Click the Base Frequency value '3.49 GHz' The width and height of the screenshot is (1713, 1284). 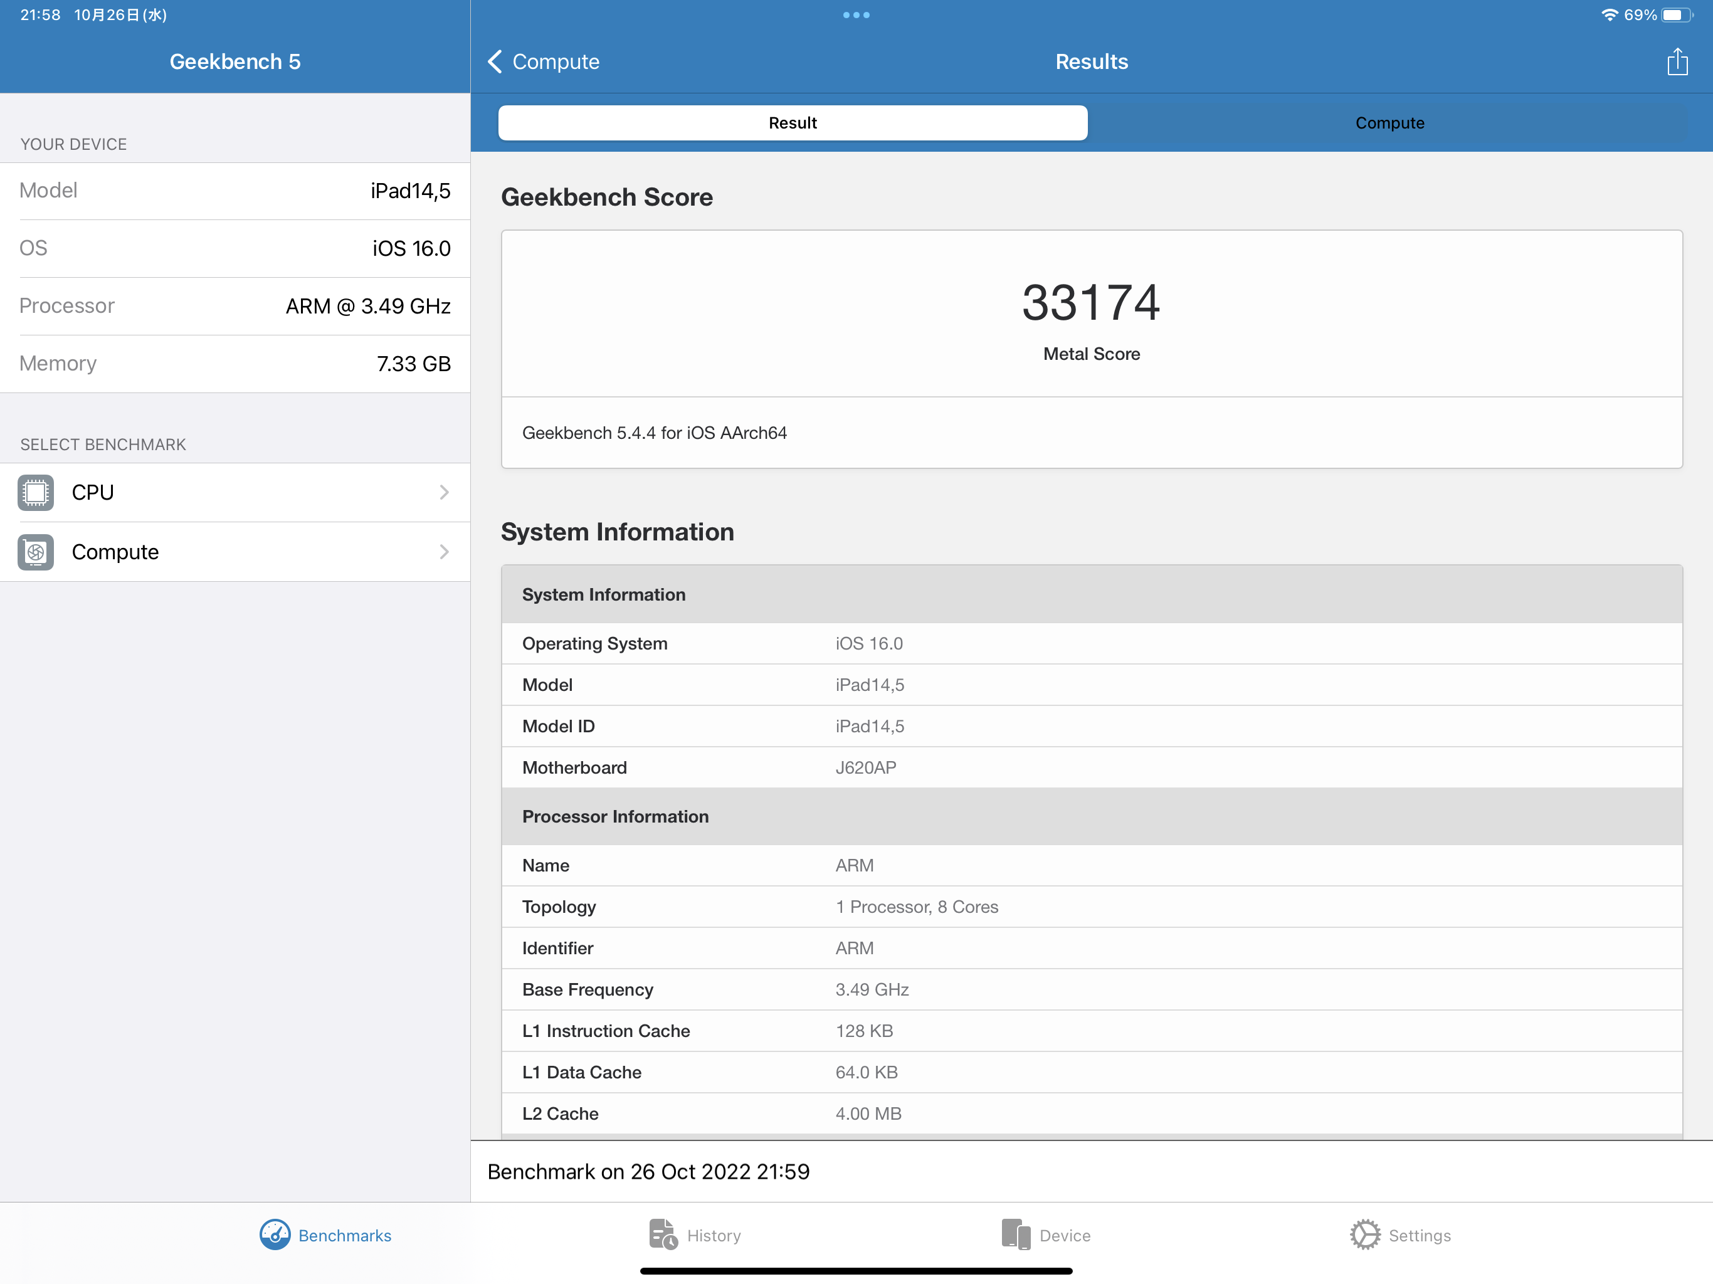(x=872, y=990)
